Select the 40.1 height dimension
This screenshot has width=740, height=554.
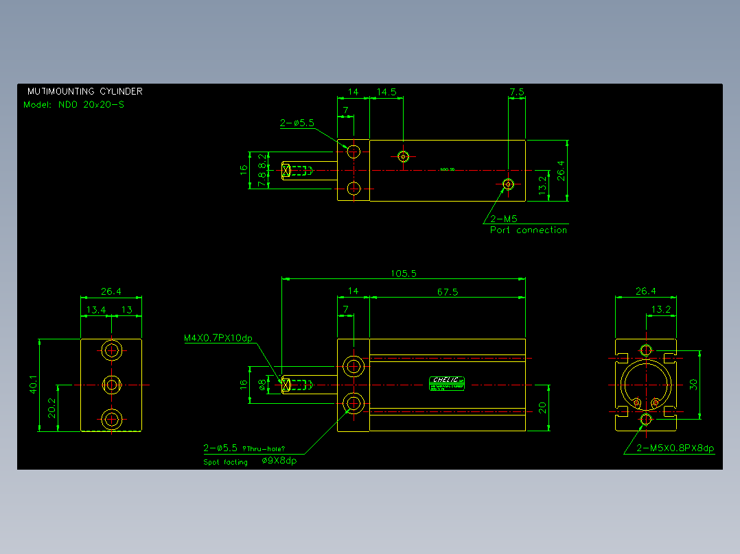[33, 385]
